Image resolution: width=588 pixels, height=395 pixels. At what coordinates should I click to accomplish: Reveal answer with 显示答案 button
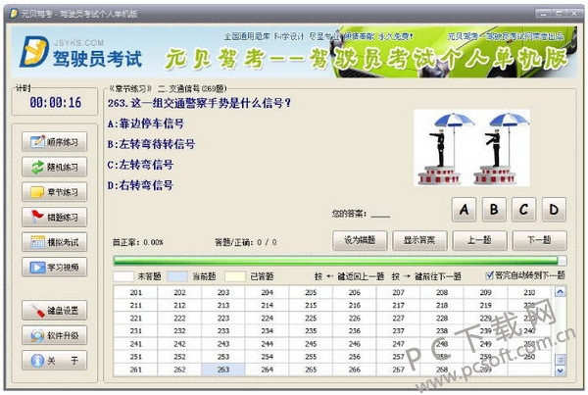[419, 240]
